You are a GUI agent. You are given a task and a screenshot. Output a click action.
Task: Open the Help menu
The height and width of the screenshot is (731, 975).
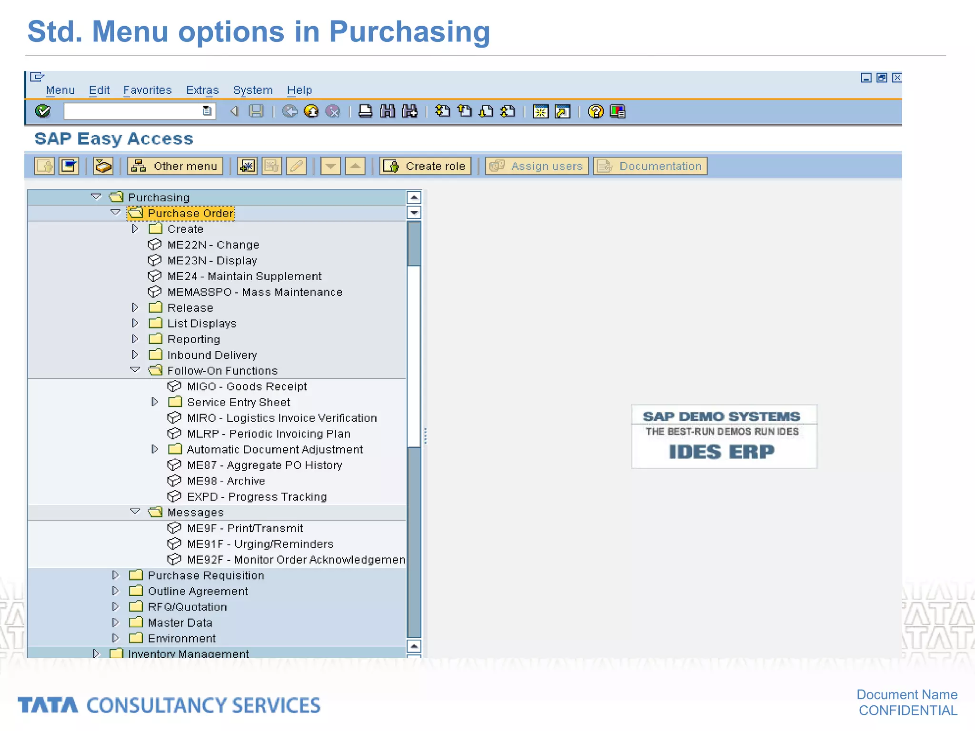pyautogui.click(x=299, y=90)
